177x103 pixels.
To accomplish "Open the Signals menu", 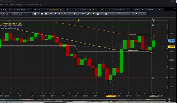I will [x=25, y=5].
